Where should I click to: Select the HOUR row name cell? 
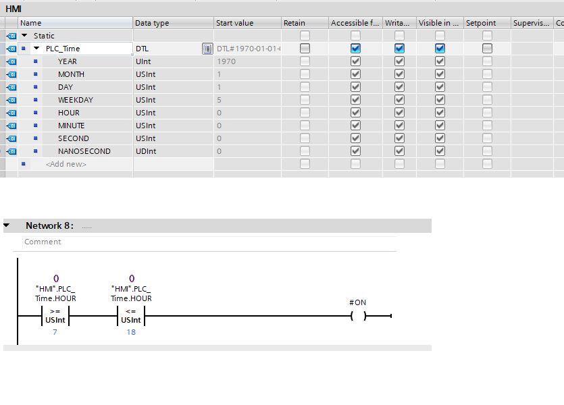pyautogui.click(x=69, y=113)
